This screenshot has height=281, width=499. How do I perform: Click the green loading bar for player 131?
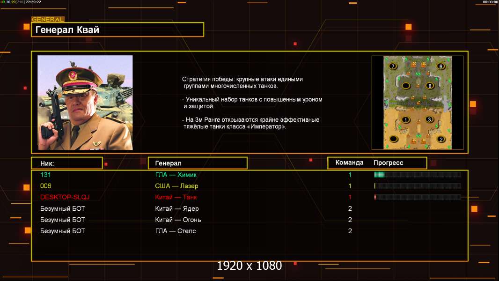pos(379,174)
